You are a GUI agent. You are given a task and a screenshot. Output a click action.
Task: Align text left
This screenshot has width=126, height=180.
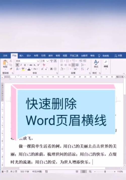pyautogui.click(x=62, y=65)
